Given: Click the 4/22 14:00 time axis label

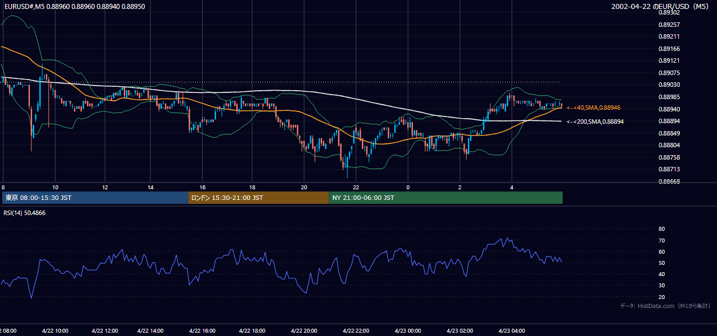Looking at the screenshot, I should (x=150, y=331).
